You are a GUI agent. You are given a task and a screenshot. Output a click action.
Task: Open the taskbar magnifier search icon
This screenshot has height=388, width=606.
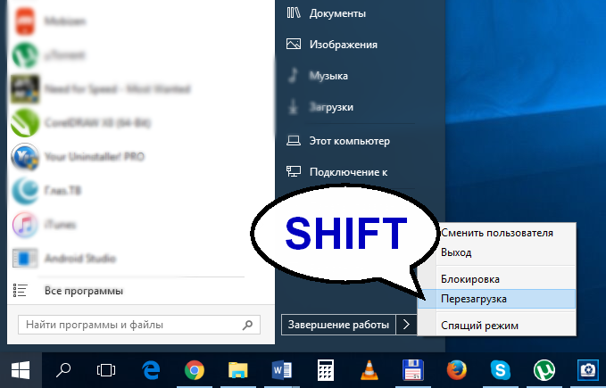pyautogui.click(x=64, y=369)
